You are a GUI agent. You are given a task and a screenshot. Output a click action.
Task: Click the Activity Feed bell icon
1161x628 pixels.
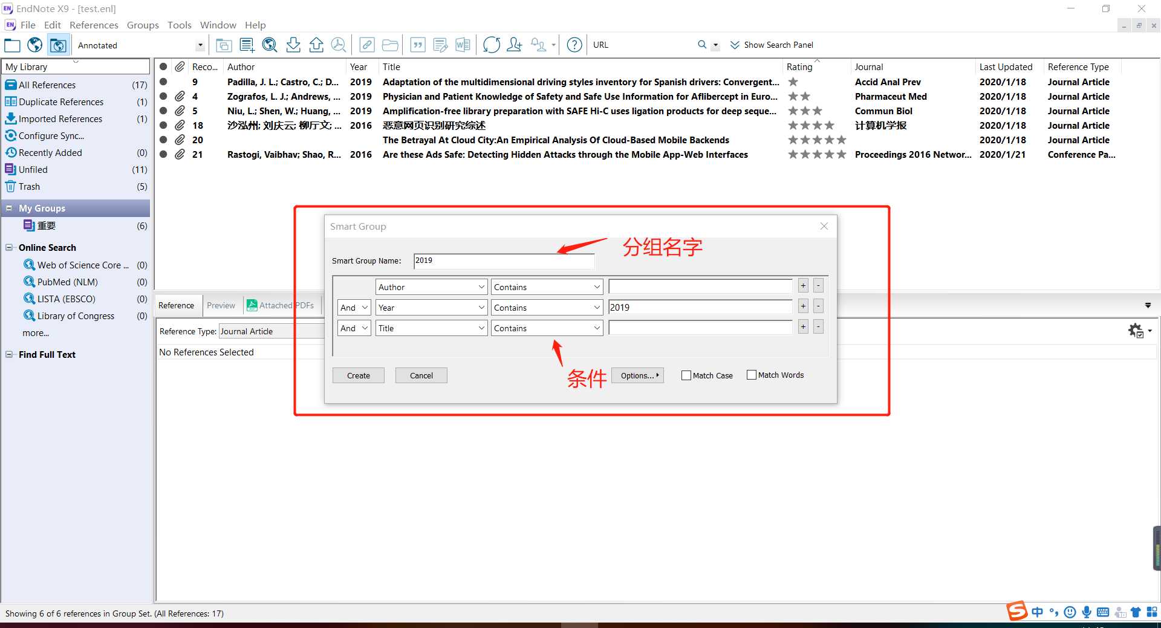click(538, 45)
